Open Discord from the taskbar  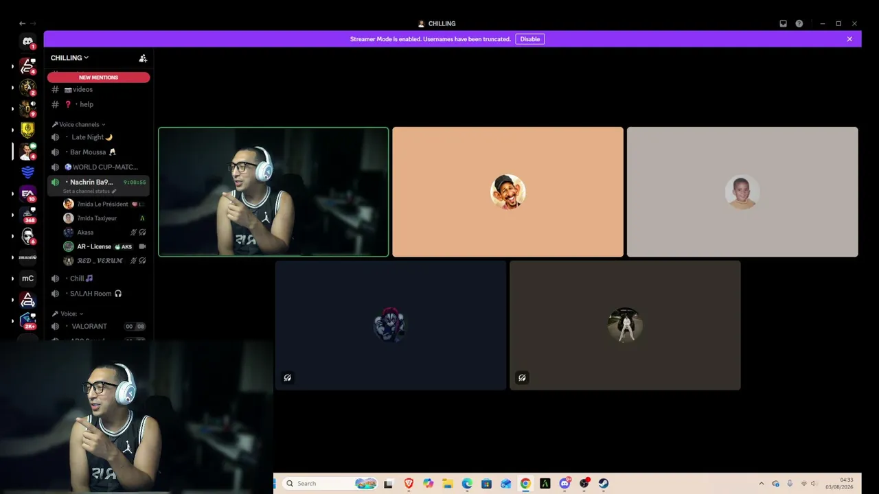tap(564, 484)
